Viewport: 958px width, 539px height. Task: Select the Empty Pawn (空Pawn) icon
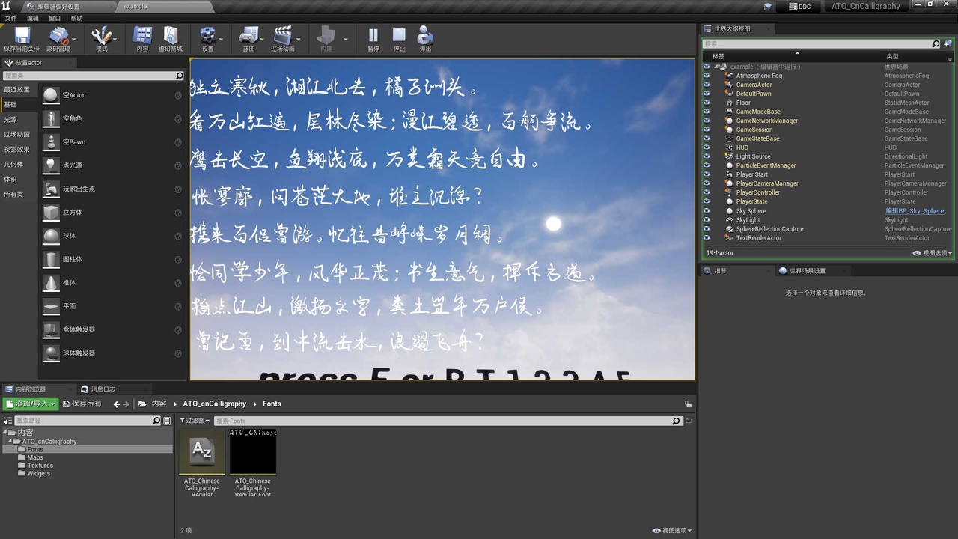tap(51, 141)
